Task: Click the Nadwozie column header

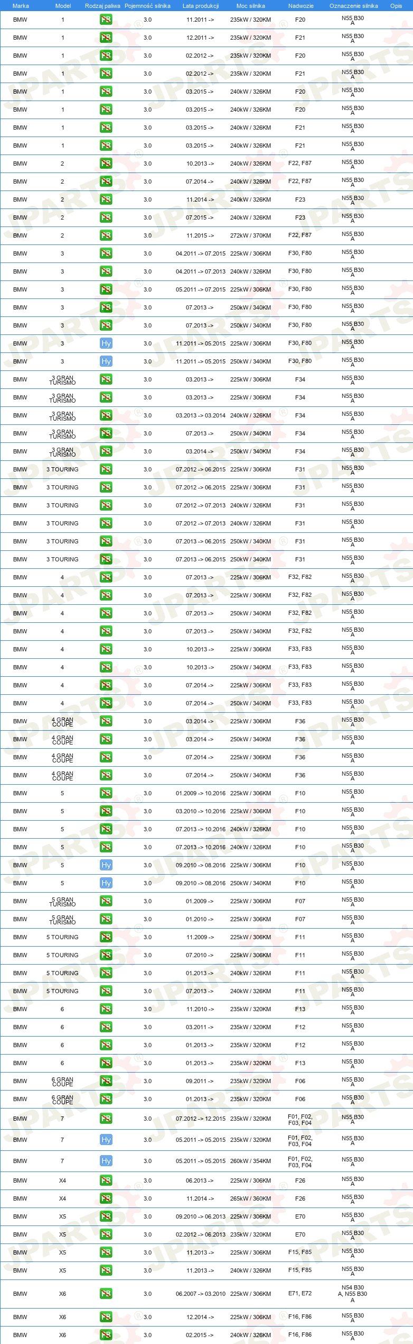Action: click(x=301, y=6)
